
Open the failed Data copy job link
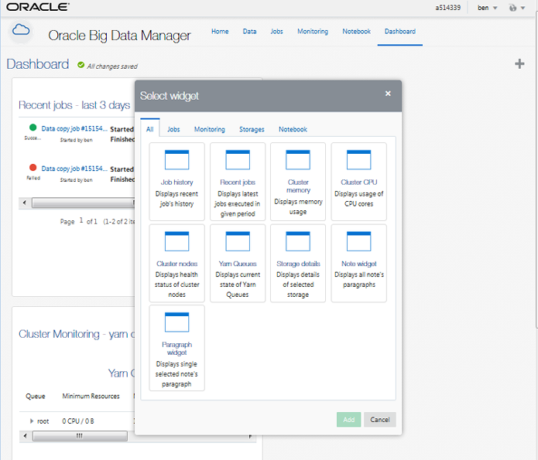click(74, 169)
